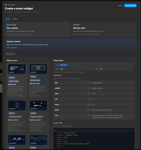Click the title JSON field row
This screenshot has width=141, height=150.
click(x=94, y=83)
